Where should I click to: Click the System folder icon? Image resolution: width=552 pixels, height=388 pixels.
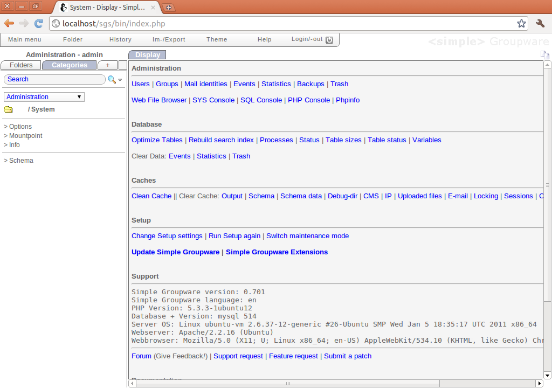click(x=8, y=109)
